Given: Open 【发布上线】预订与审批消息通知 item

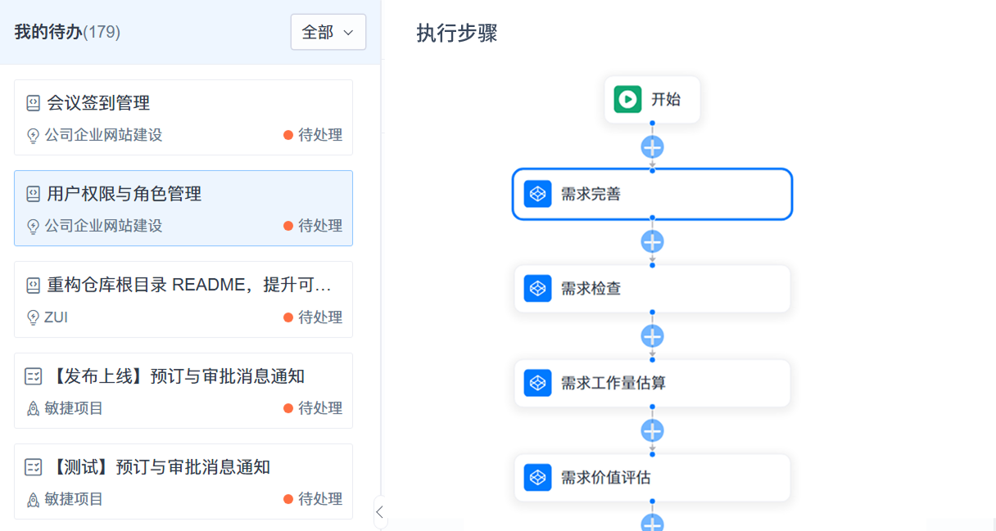Looking at the screenshot, I should tap(183, 390).
